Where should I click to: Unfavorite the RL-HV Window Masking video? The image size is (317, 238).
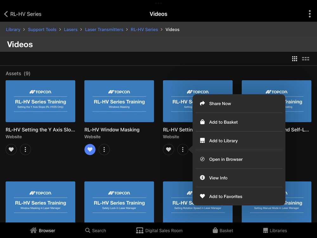pyautogui.click(x=90, y=149)
